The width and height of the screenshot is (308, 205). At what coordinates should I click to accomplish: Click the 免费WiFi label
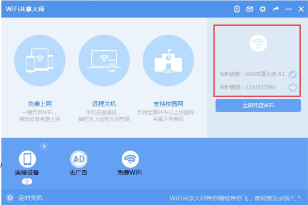pyautogui.click(x=129, y=173)
